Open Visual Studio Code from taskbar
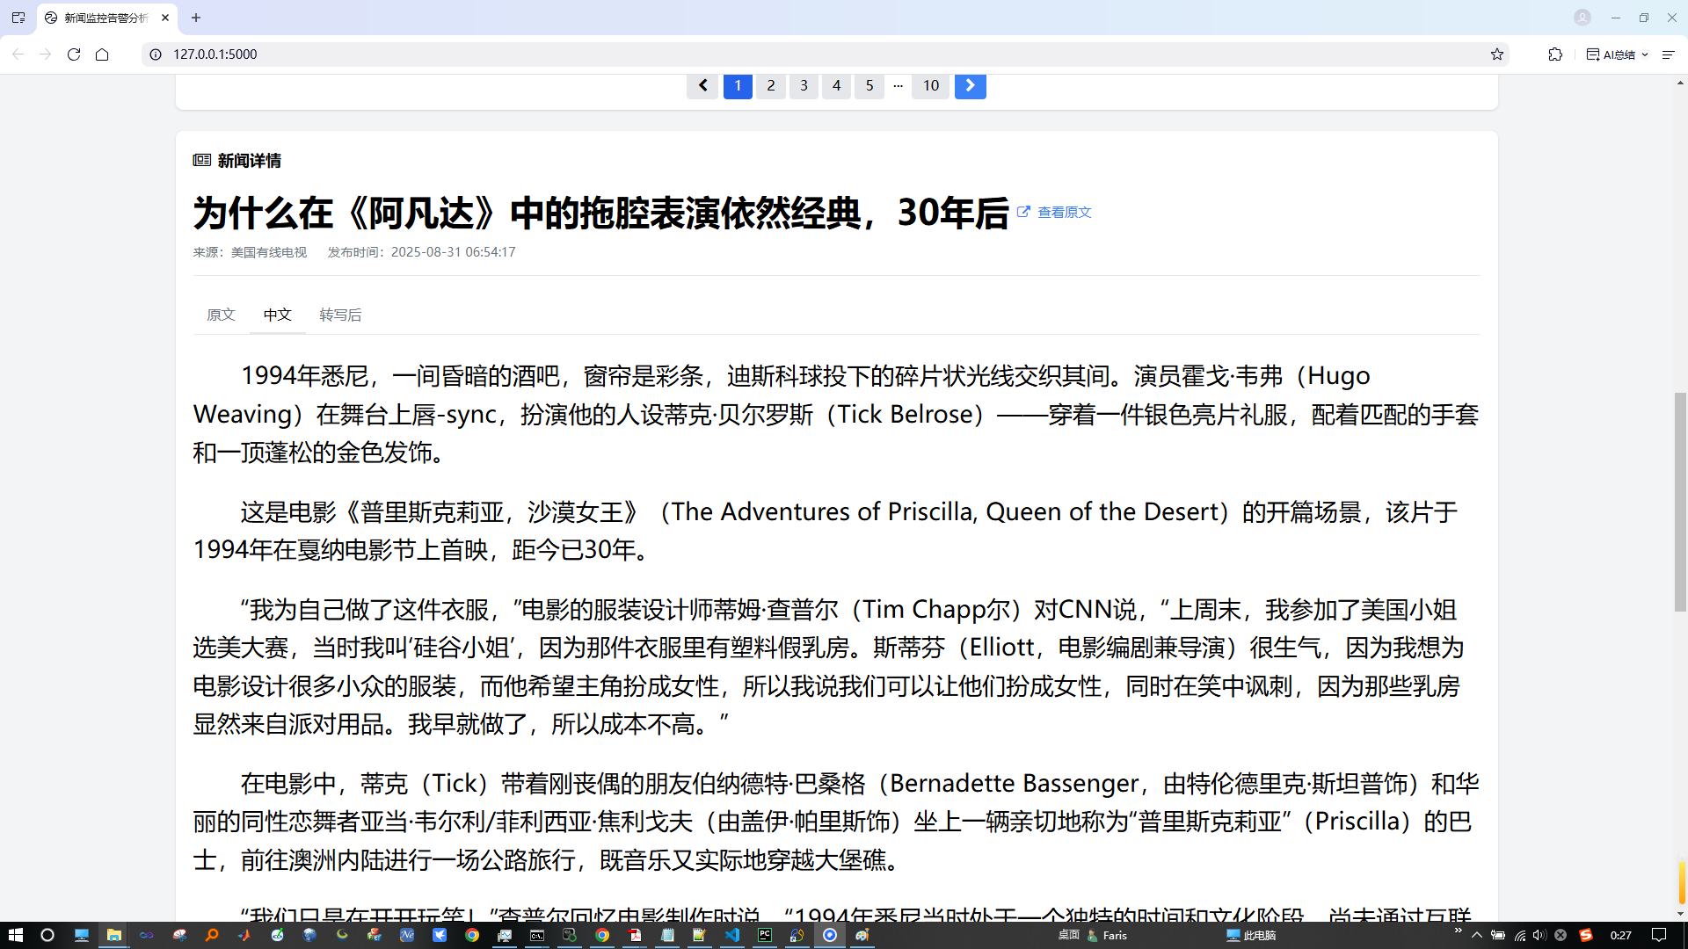The image size is (1688, 949). (732, 935)
